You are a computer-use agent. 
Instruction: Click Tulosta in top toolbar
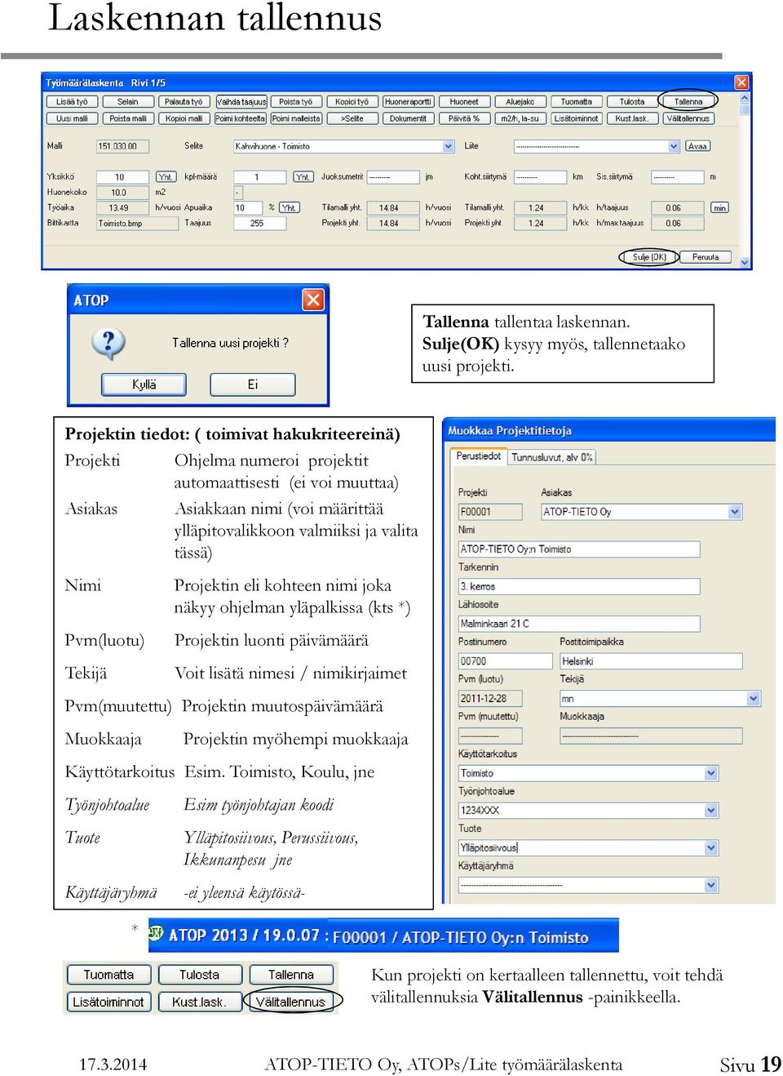click(x=632, y=102)
